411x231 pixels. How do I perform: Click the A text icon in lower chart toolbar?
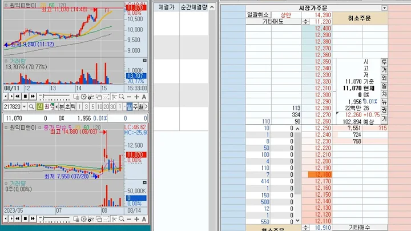[x=144, y=219]
